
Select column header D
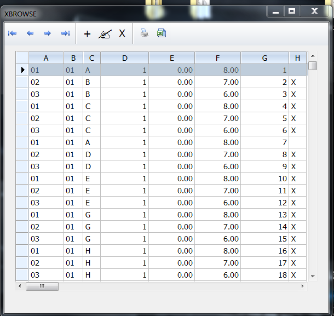125,58
